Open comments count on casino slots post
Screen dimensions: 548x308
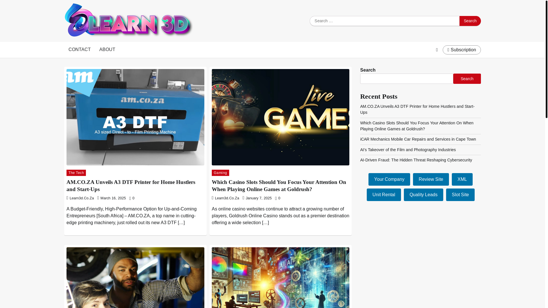(278, 198)
